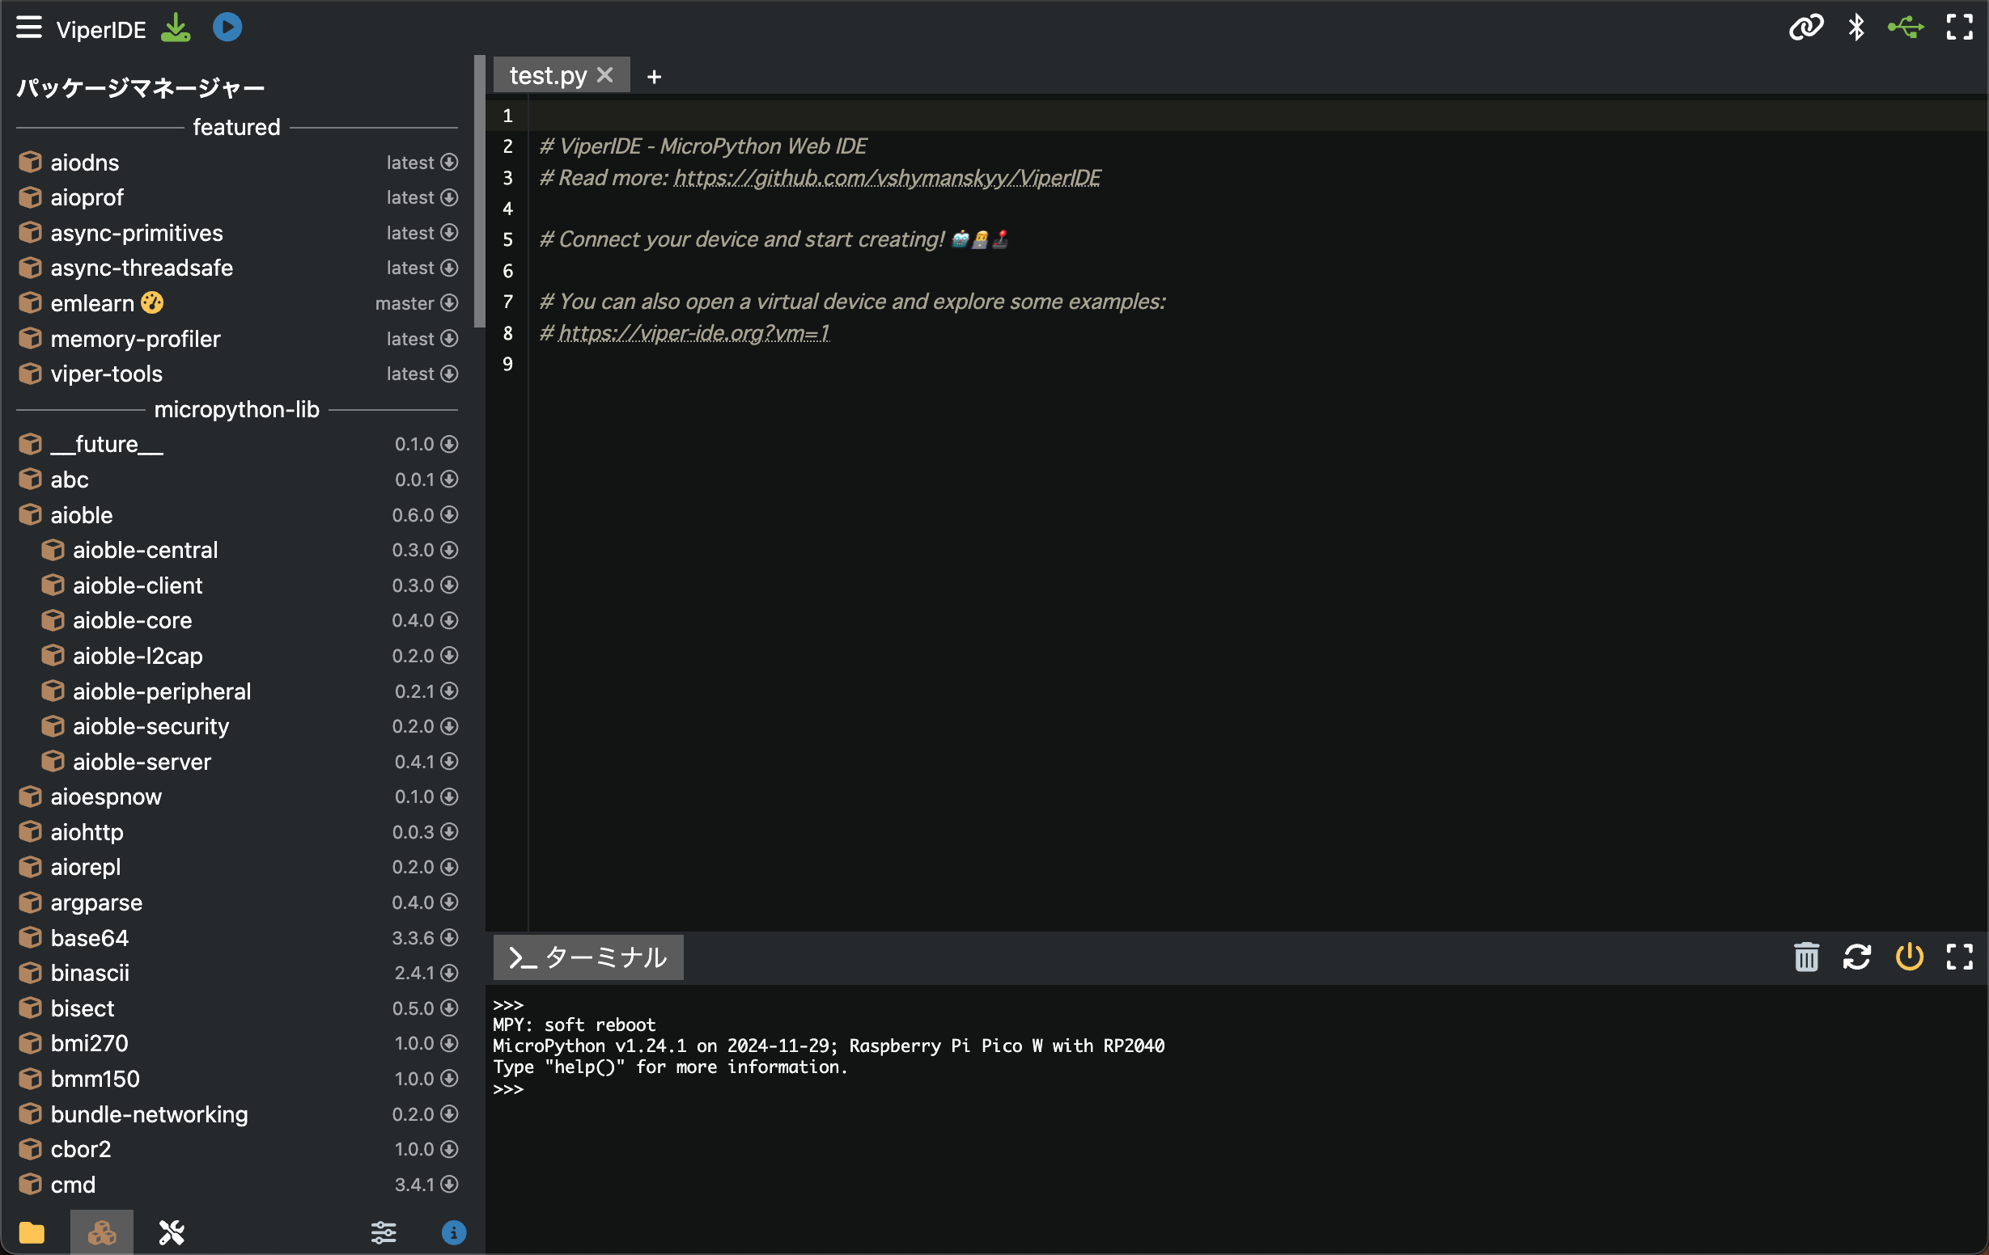Open the file manager folder tab
The image size is (1989, 1255).
tap(32, 1232)
